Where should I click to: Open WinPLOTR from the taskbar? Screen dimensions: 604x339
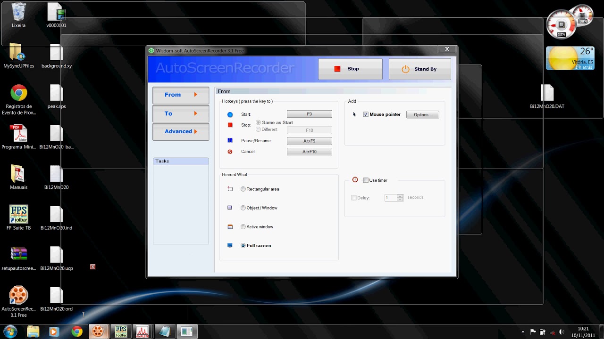tap(142, 331)
